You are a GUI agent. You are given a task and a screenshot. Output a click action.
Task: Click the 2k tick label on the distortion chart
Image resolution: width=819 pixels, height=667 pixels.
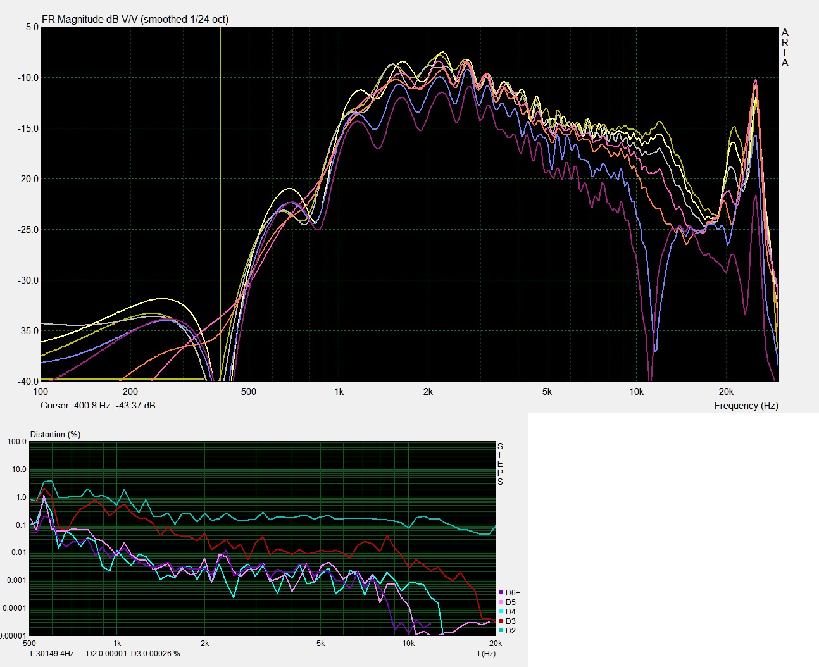204,644
